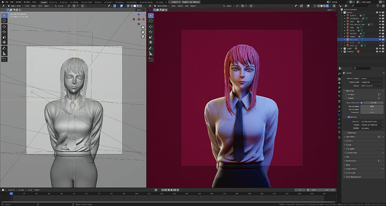Open the Render Engine dropdown

(x=373, y=78)
